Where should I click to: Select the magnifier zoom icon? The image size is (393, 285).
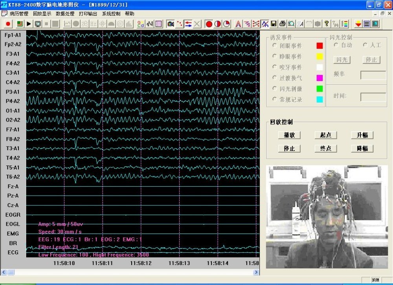pyautogui.click(x=291, y=24)
